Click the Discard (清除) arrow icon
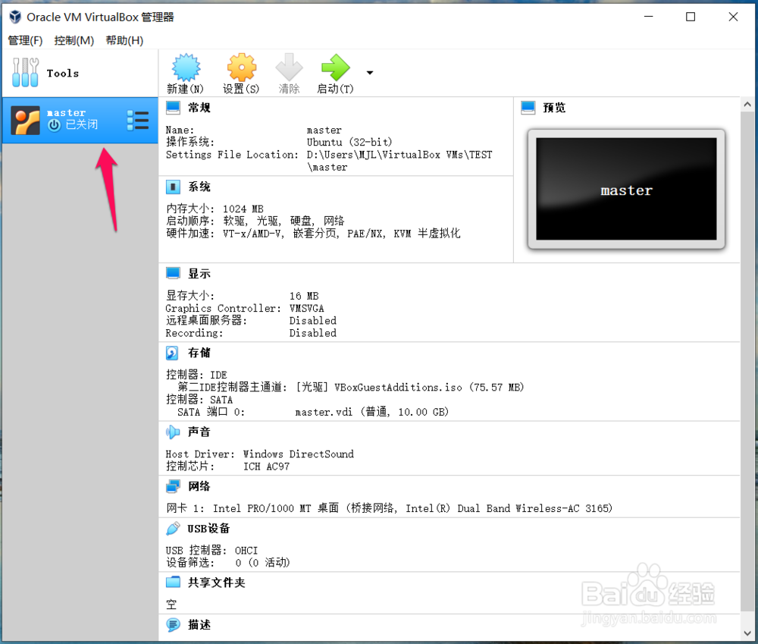Image resolution: width=758 pixels, height=644 pixels. tap(289, 68)
